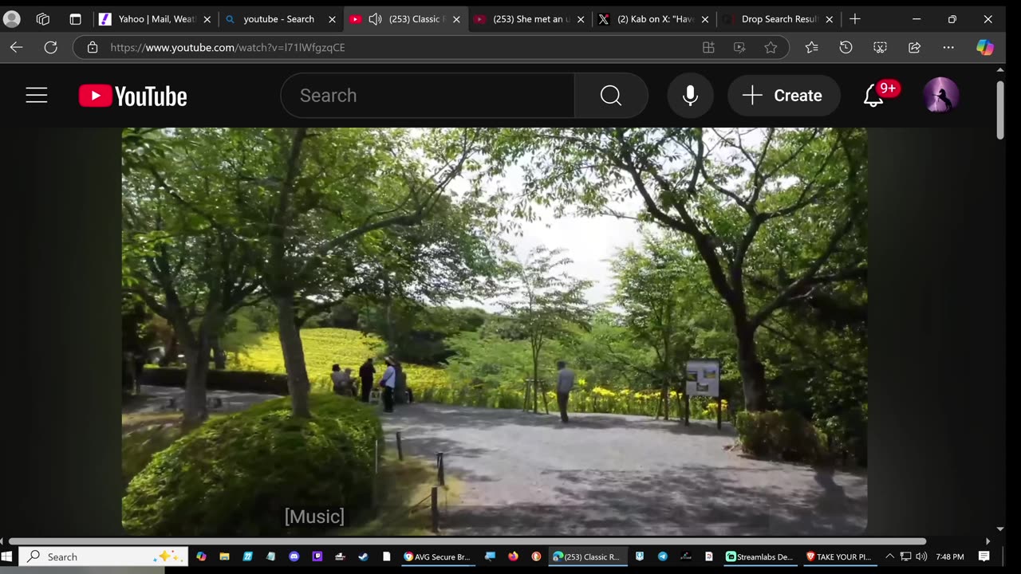Image resolution: width=1021 pixels, height=574 pixels.
Task: Launch Copilot from the taskbar
Action: (x=201, y=556)
